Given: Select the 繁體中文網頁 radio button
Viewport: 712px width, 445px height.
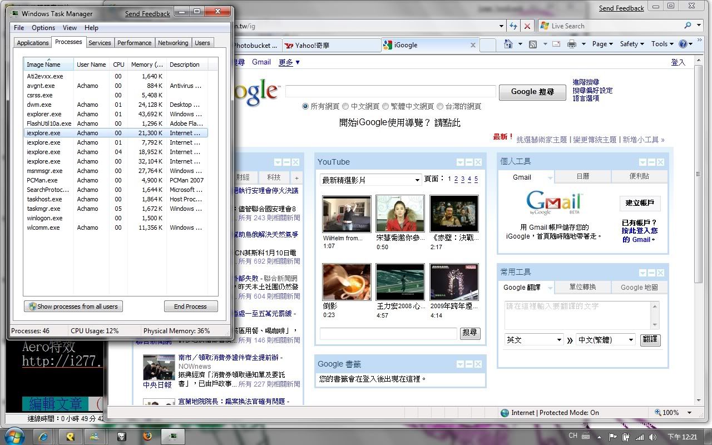Looking at the screenshot, I should point(385,106).
